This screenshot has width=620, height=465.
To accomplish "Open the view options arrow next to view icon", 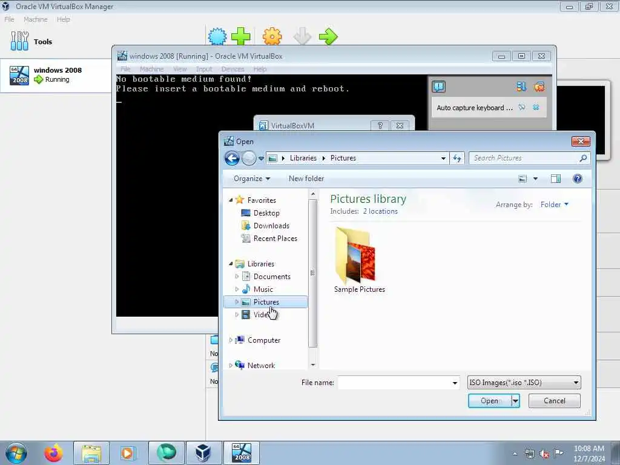I will (535, 179).
